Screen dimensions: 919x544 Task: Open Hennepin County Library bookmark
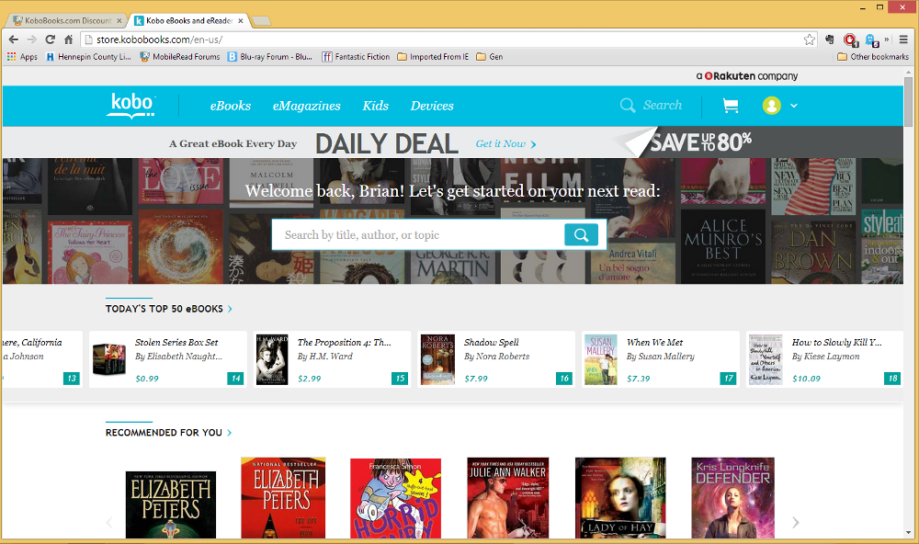88,57
